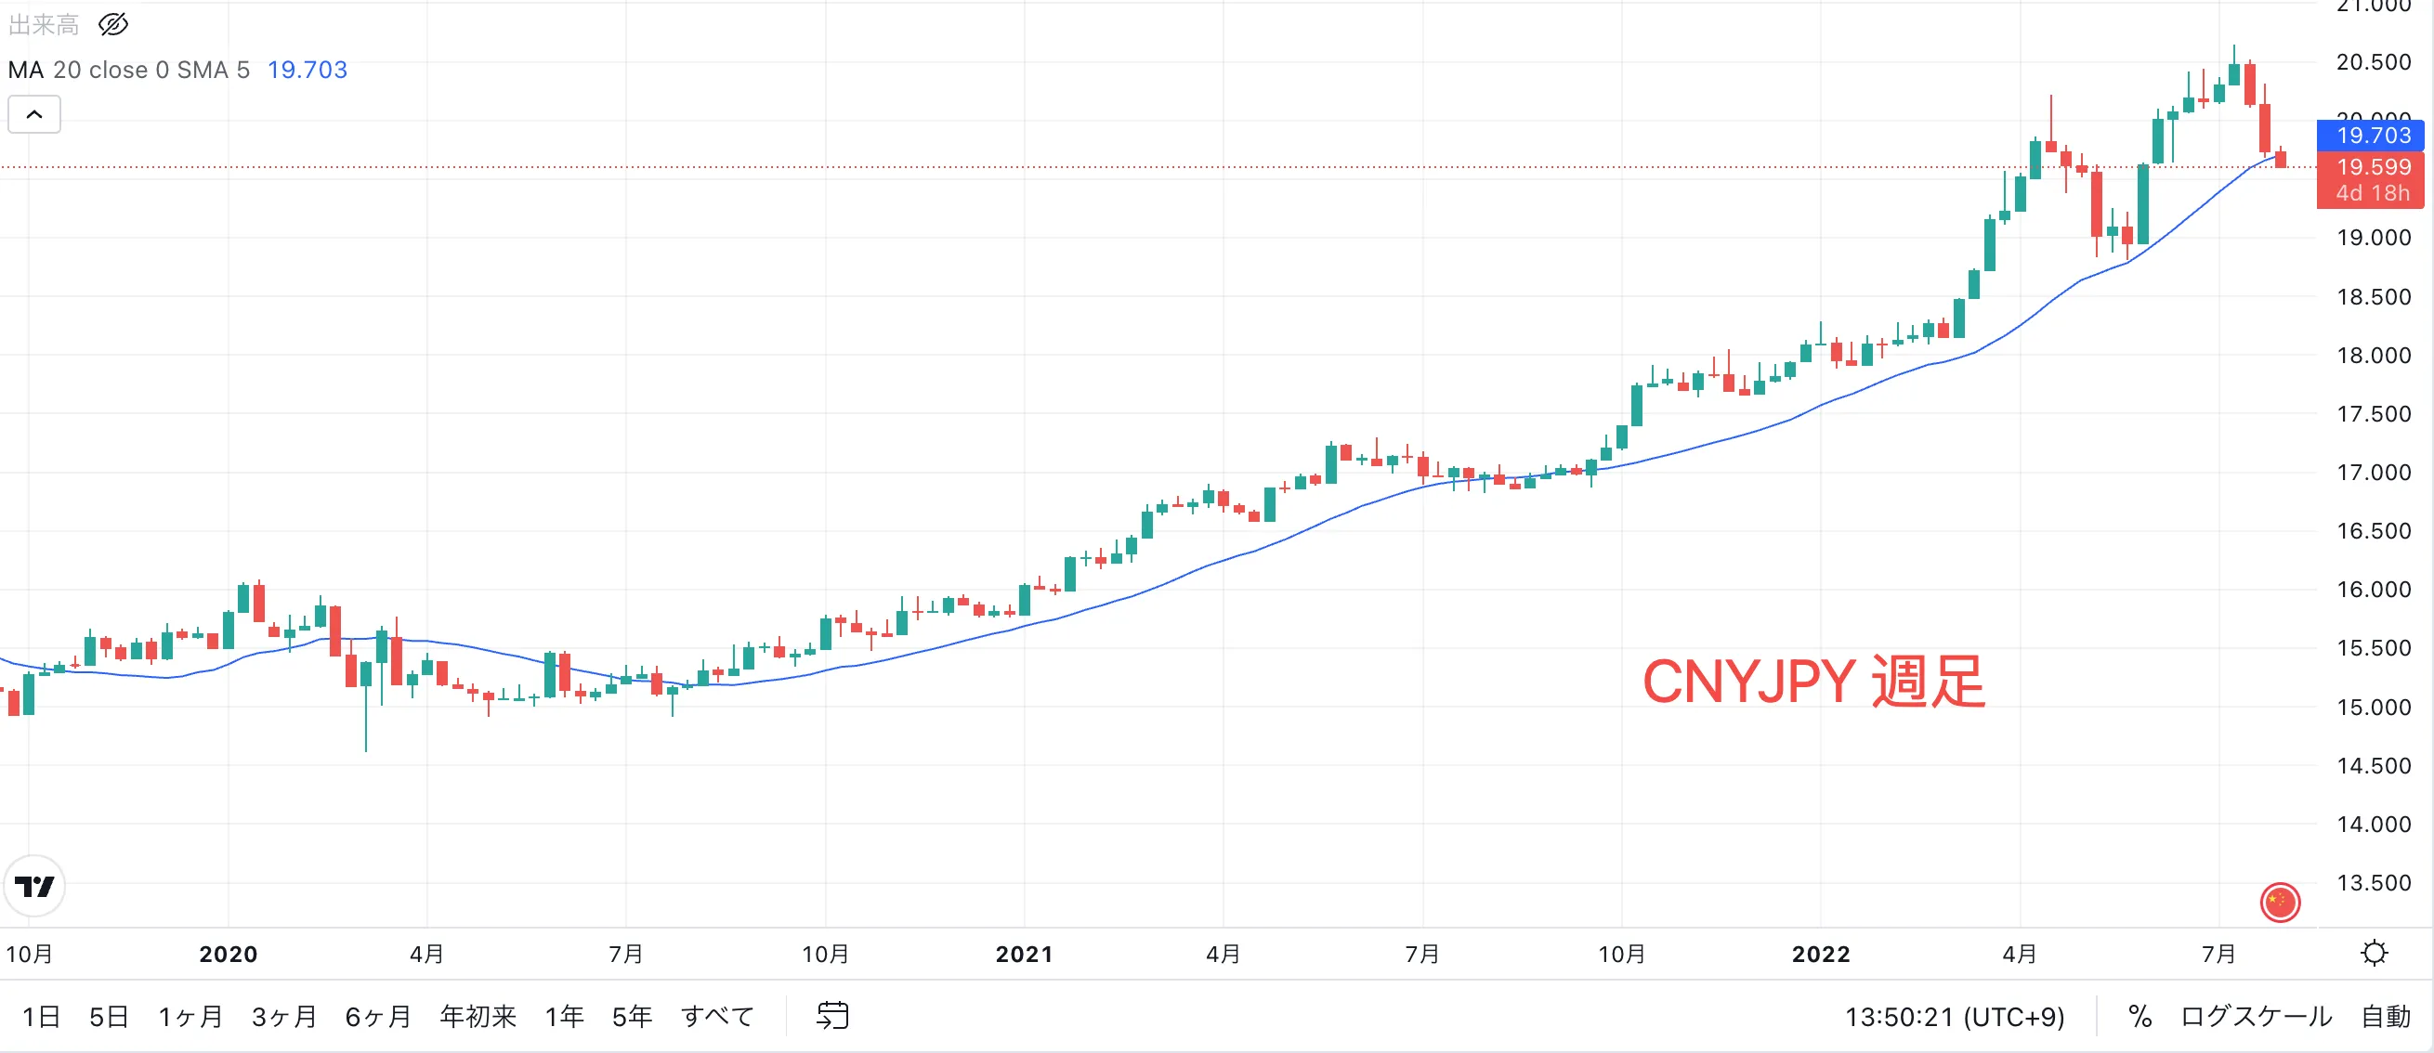Select the 年初来 time range
The image size is (2434, 1053).
[x=478, y=1017]
